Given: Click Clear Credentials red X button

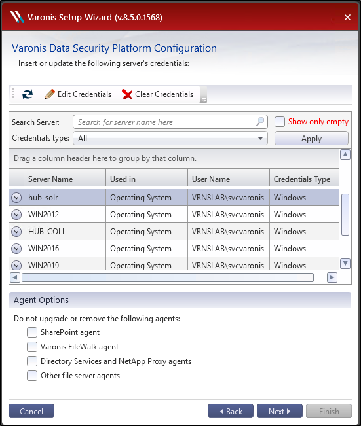Looking at the screenshot, I should (x=157, y=94).
